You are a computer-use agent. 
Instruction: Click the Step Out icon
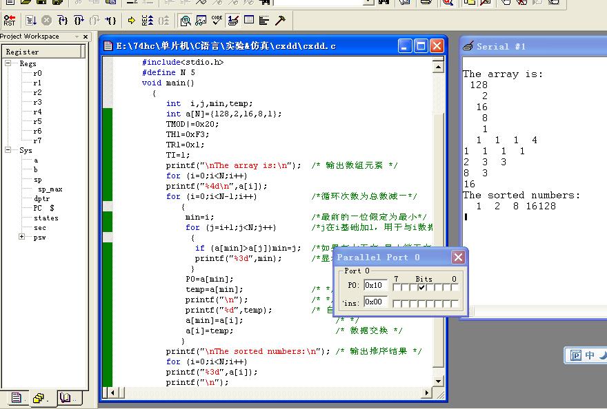(x=94, y=21)
